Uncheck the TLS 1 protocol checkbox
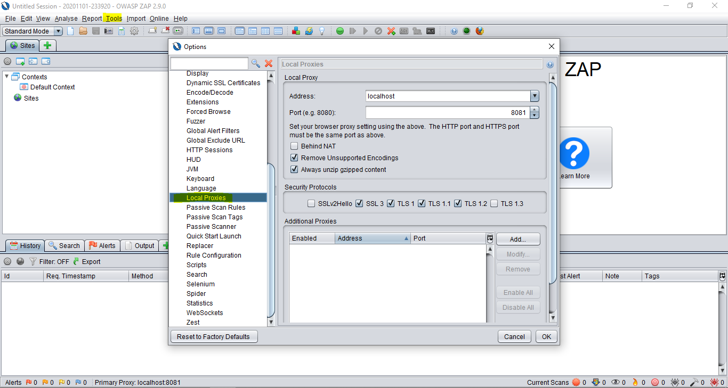 point(391,203)
